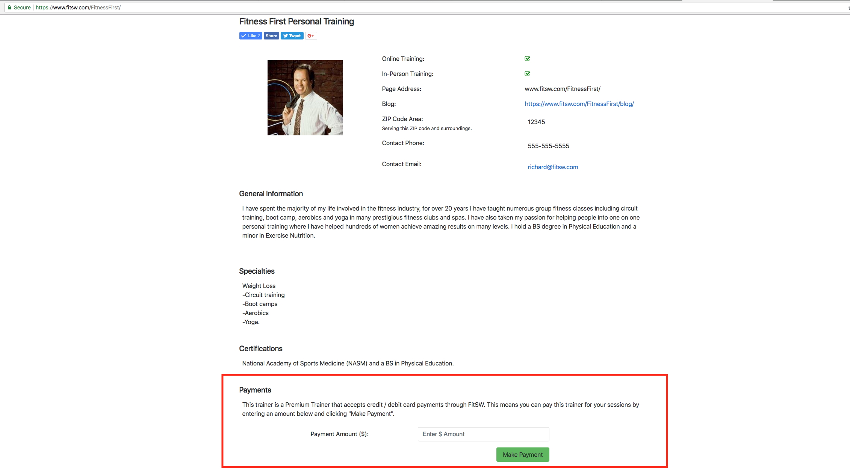Click the Google Plus share icon
Image resolution: width=850 pixels, height=473 pixels.
point(311,36)
